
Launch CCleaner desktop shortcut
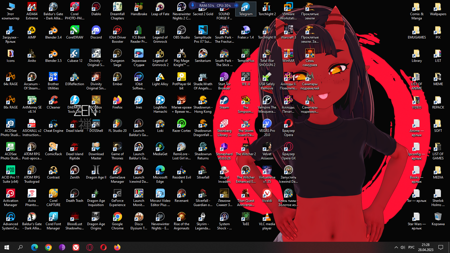point(53,102)
